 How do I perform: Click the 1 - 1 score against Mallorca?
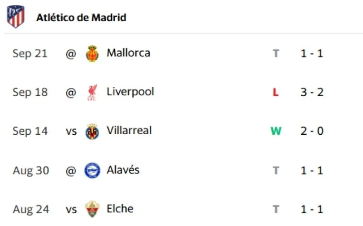coord(311,53)
